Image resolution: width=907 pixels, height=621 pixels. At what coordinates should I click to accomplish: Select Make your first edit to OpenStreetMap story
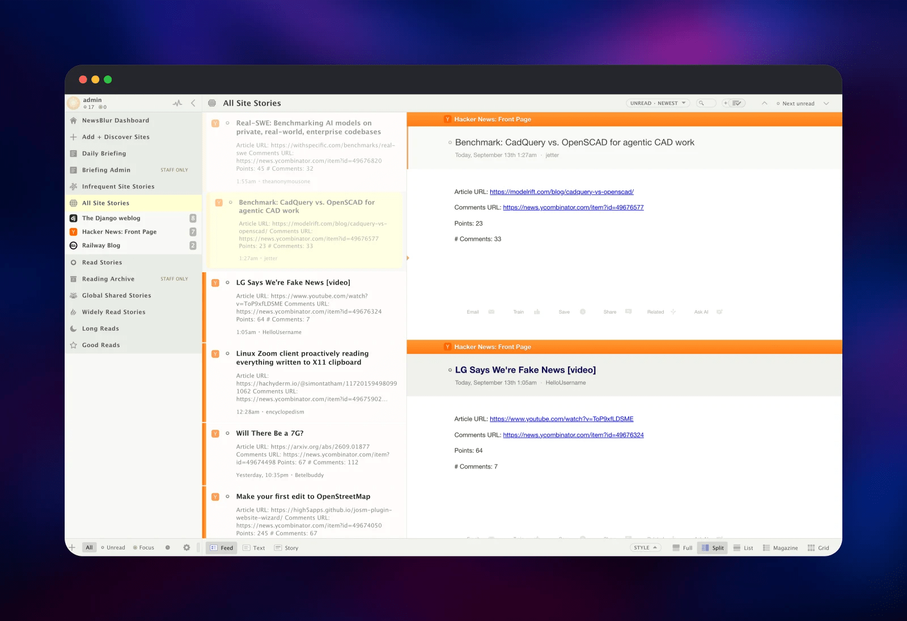coord(304,512)
